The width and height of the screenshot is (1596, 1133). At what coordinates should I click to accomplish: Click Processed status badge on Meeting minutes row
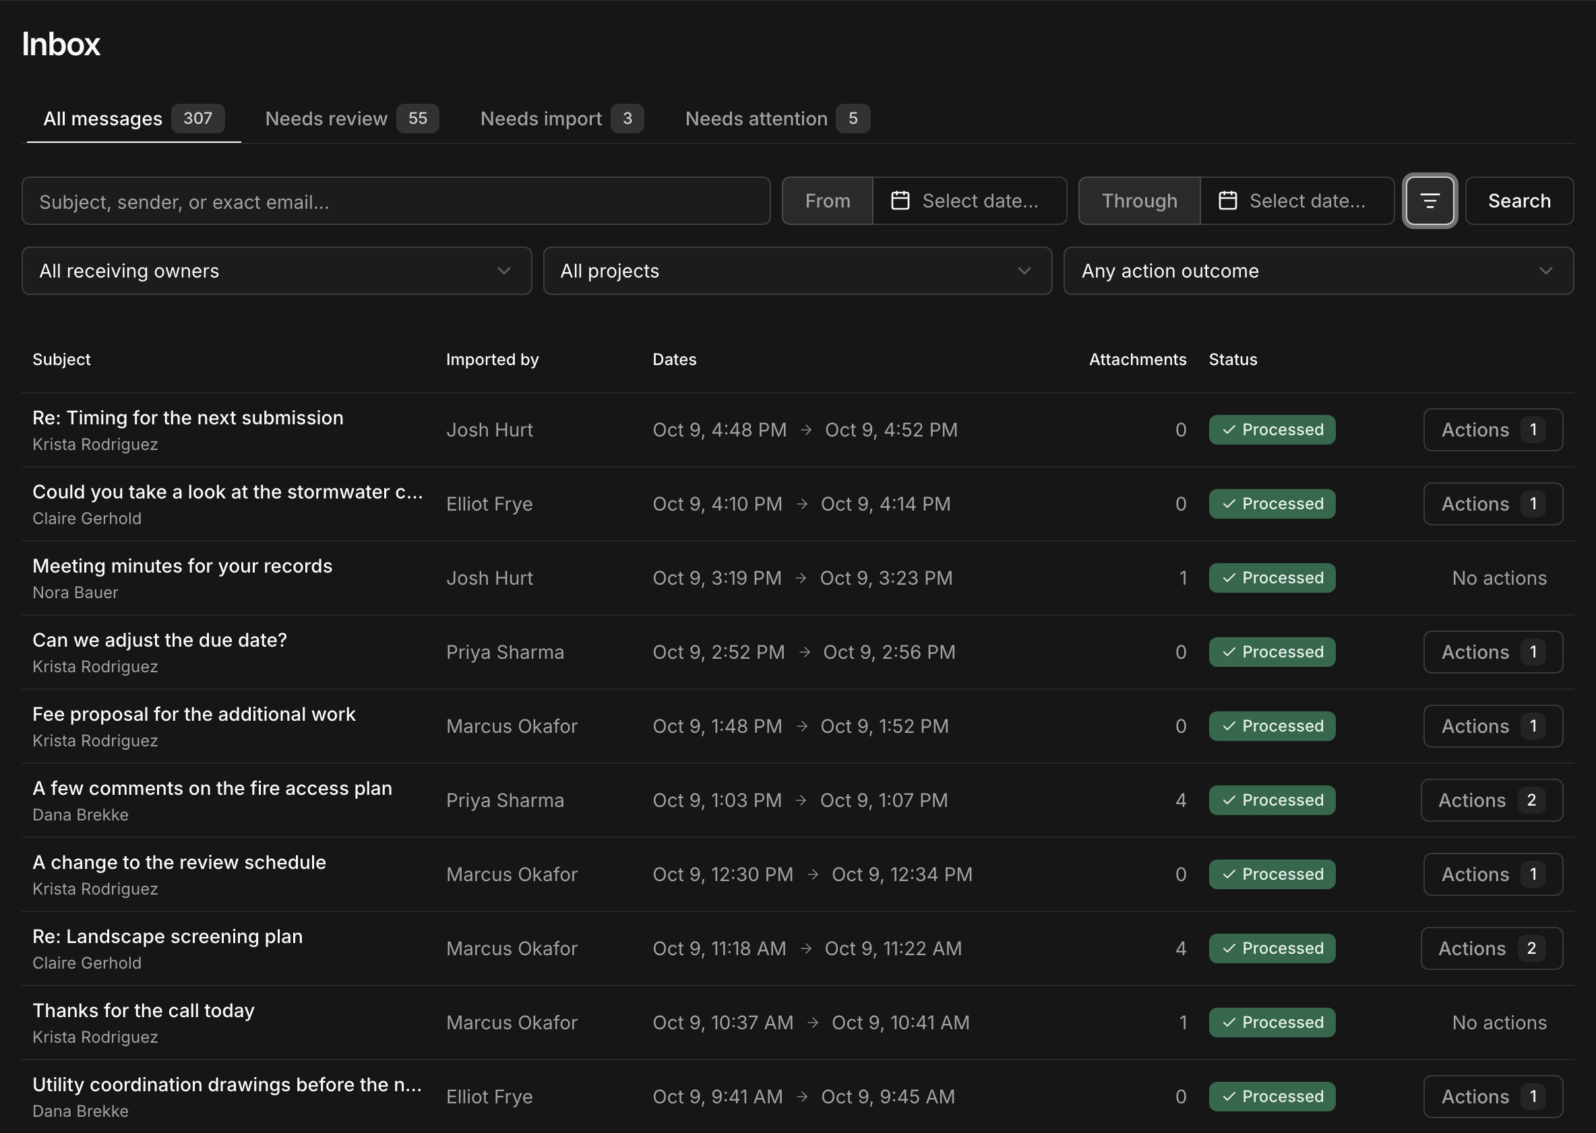(x=1272, y=578)
